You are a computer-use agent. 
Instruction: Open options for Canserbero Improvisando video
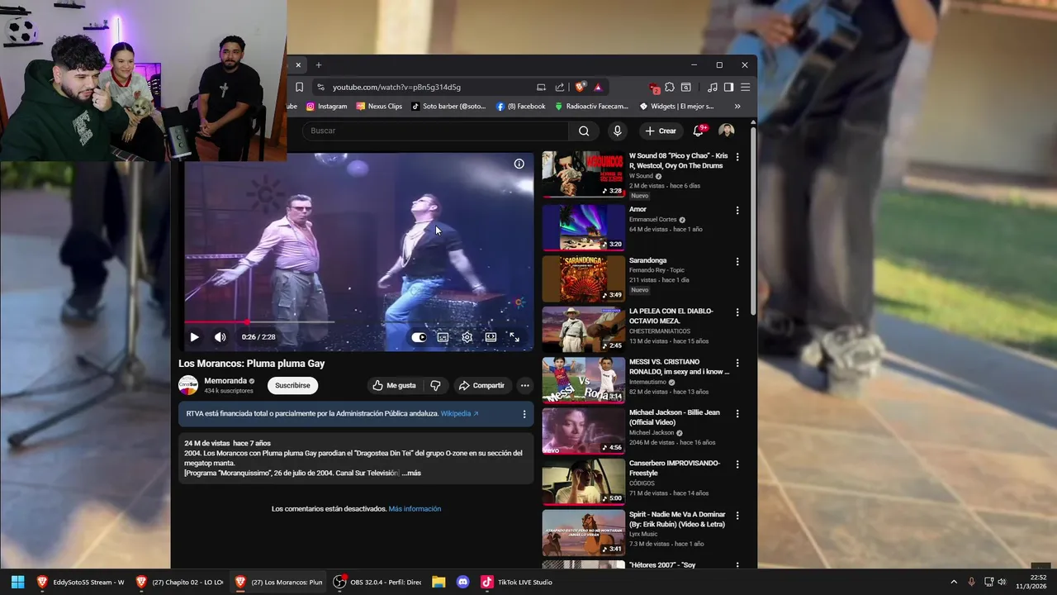(x=737, y=464)
